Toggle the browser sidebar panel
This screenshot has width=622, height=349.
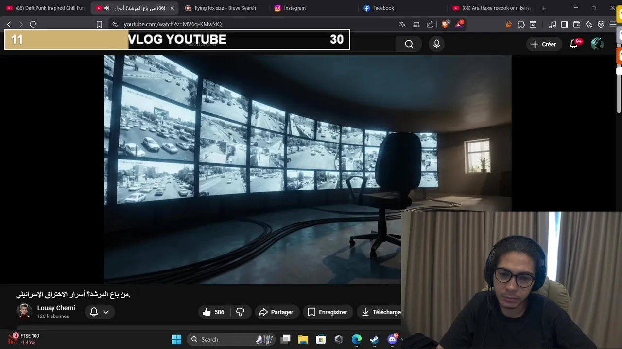pos(564,24)
